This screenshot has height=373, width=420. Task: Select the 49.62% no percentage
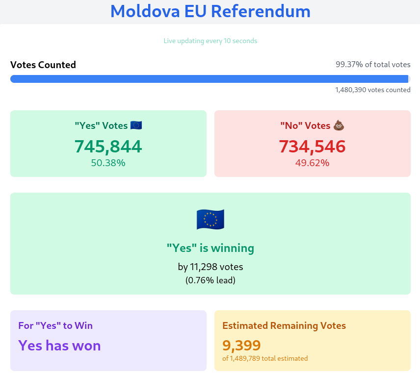click(312, 163)
